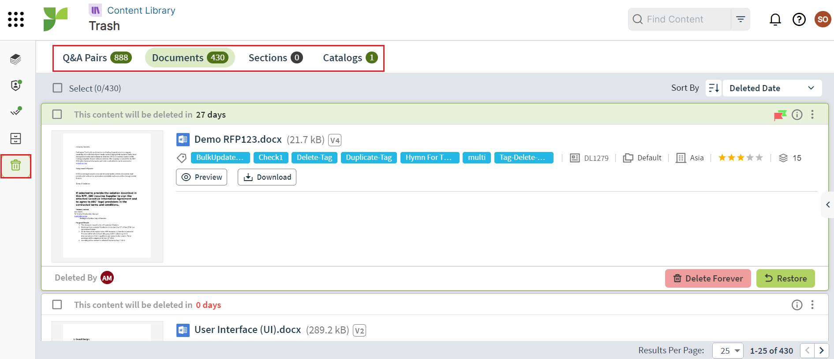Select the 27 days document checkbox
This screenshot has width=834, height=359.
[x=57, y=115]
